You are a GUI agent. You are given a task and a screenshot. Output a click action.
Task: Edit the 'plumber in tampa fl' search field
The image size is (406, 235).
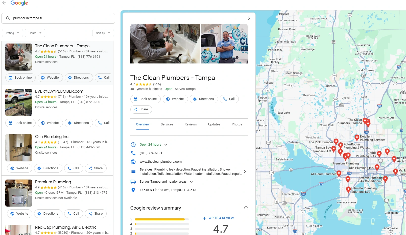[58, 18]
